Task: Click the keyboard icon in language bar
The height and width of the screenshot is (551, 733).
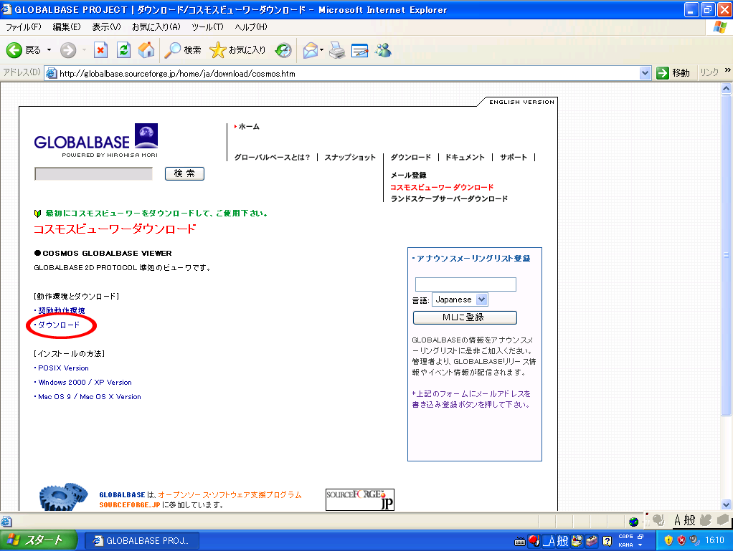Action: 519,542
